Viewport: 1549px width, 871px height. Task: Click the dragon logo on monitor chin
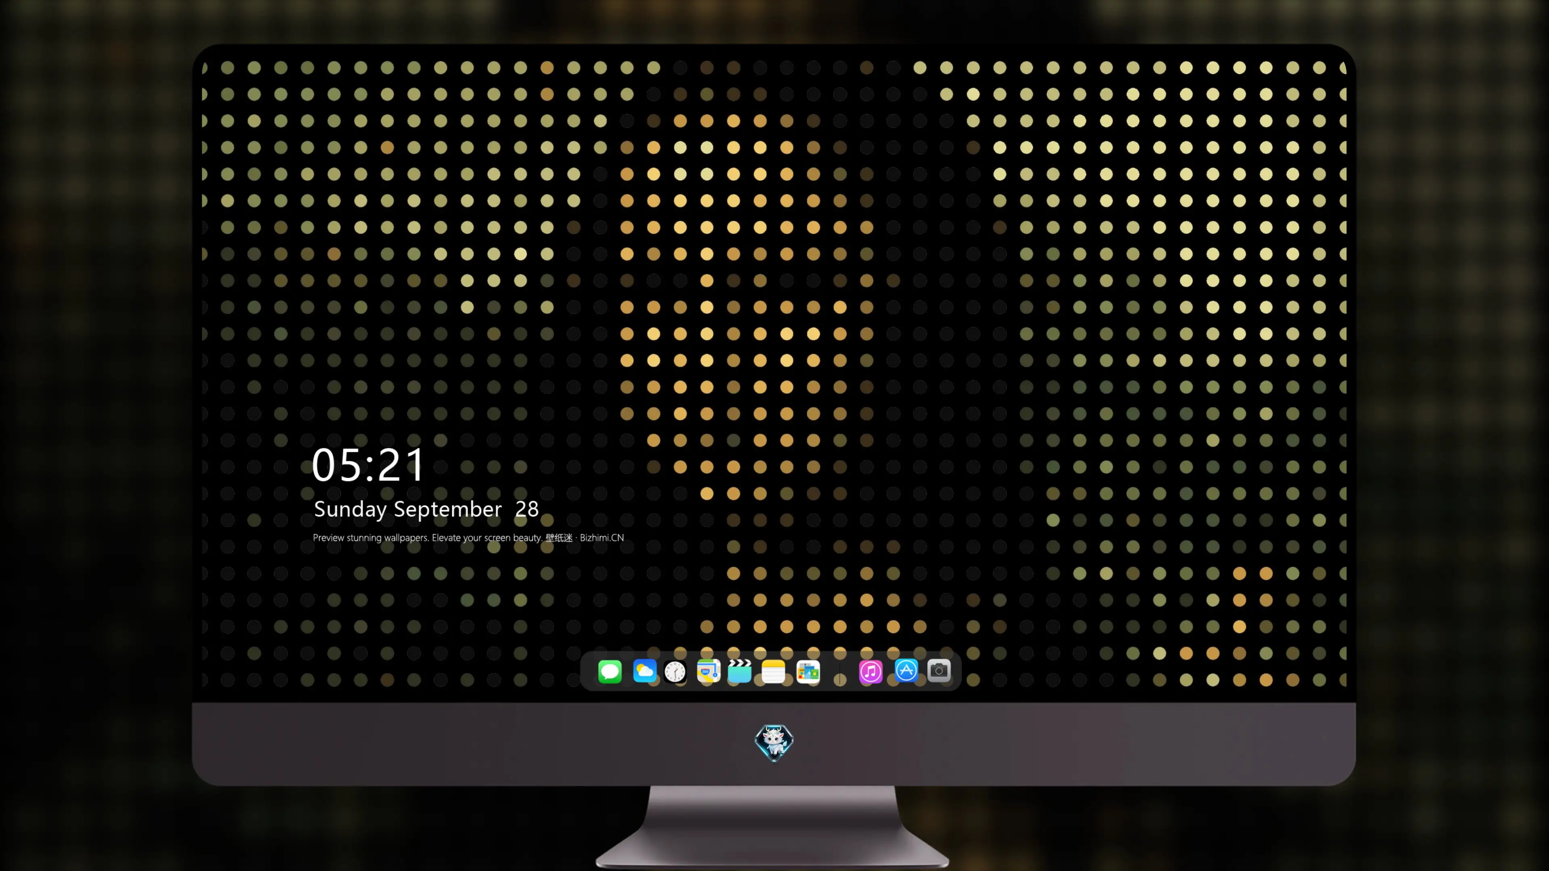coord(774,742)
